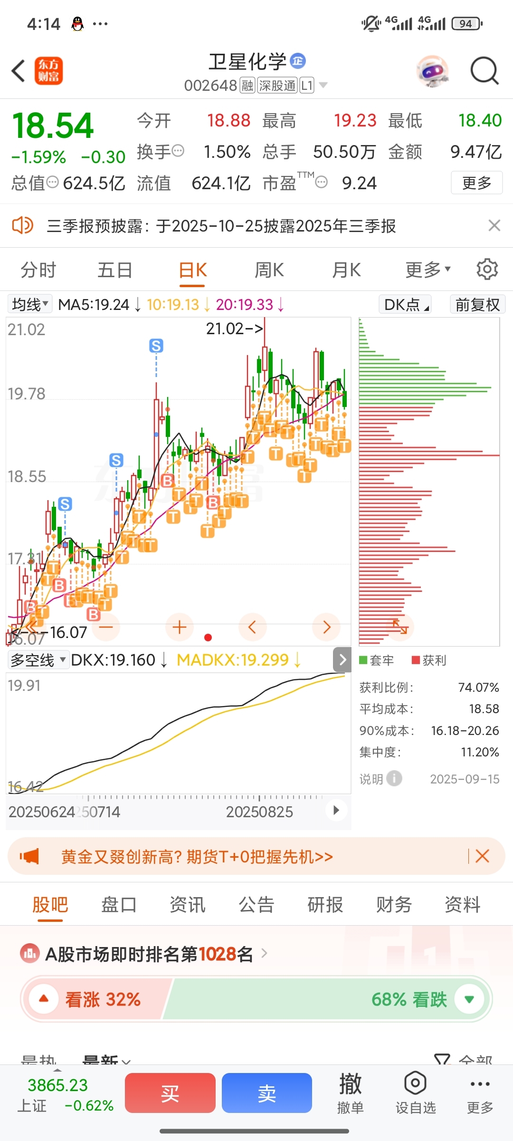
Task: Tap the info icon next to 总值
Action: pyautogui.click(x=52, y=182)
